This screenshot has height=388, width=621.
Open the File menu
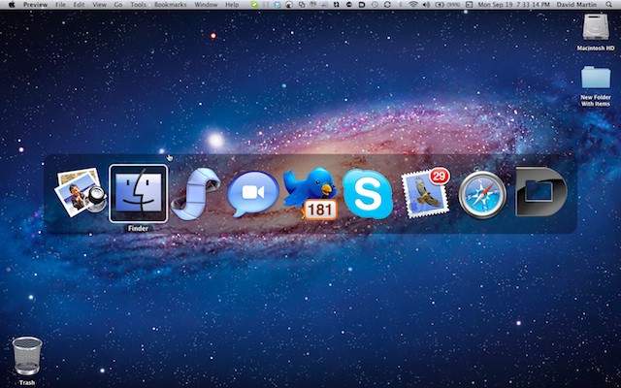(x=60, y=5)
